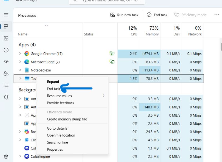
Task: Expand the Bro process row
Action: tap(20, 132)
